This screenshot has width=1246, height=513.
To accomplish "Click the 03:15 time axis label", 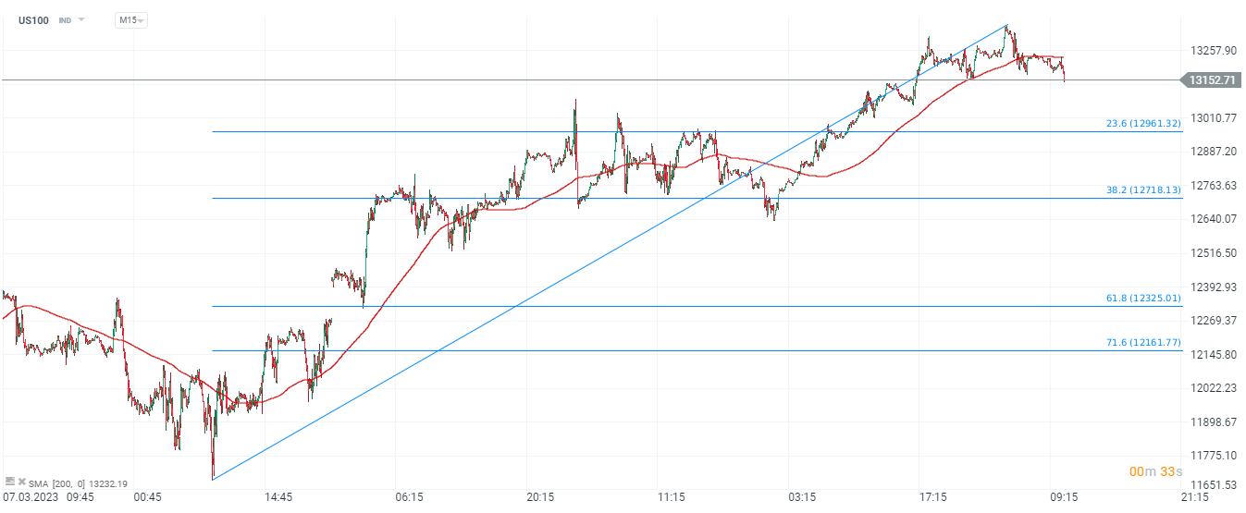I will pyautogui.click(x=802, y=496).
